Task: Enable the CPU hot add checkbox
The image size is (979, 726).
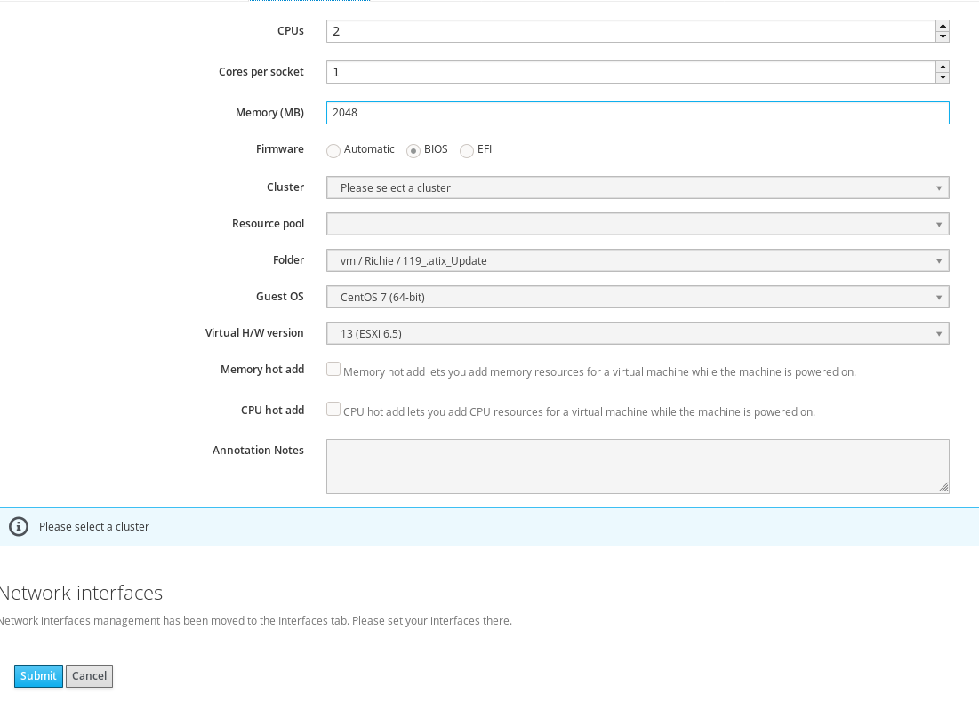Action: (x=333, y=409)
